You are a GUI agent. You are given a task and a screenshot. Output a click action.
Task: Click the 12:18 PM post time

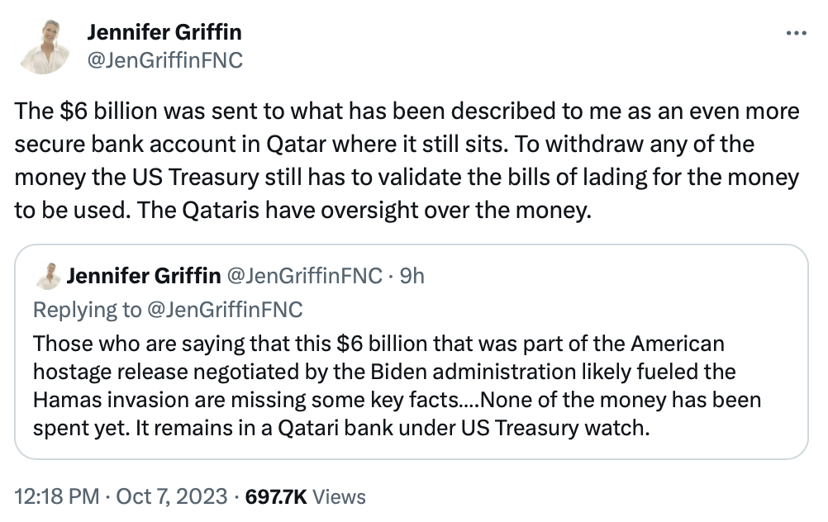55,496
